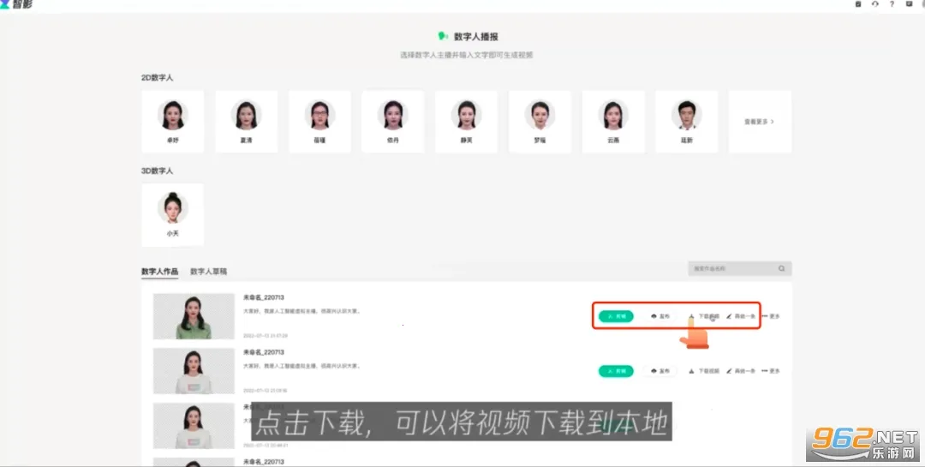Click green 剪辑 button for green-blouse work
Image resolution: width=925 pixels, height=467 pixels.
point(616,316)
